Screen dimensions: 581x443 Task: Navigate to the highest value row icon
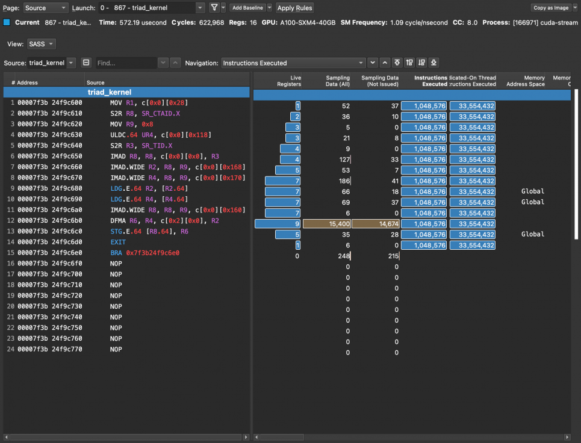coord(397,63)
